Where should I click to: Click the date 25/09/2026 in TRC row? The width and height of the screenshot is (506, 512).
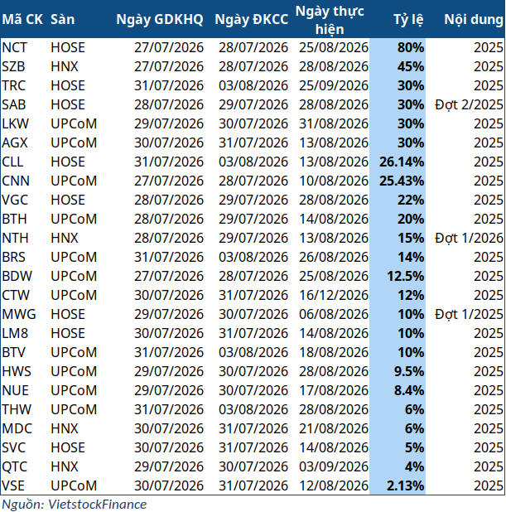click(x=334, y=85)
